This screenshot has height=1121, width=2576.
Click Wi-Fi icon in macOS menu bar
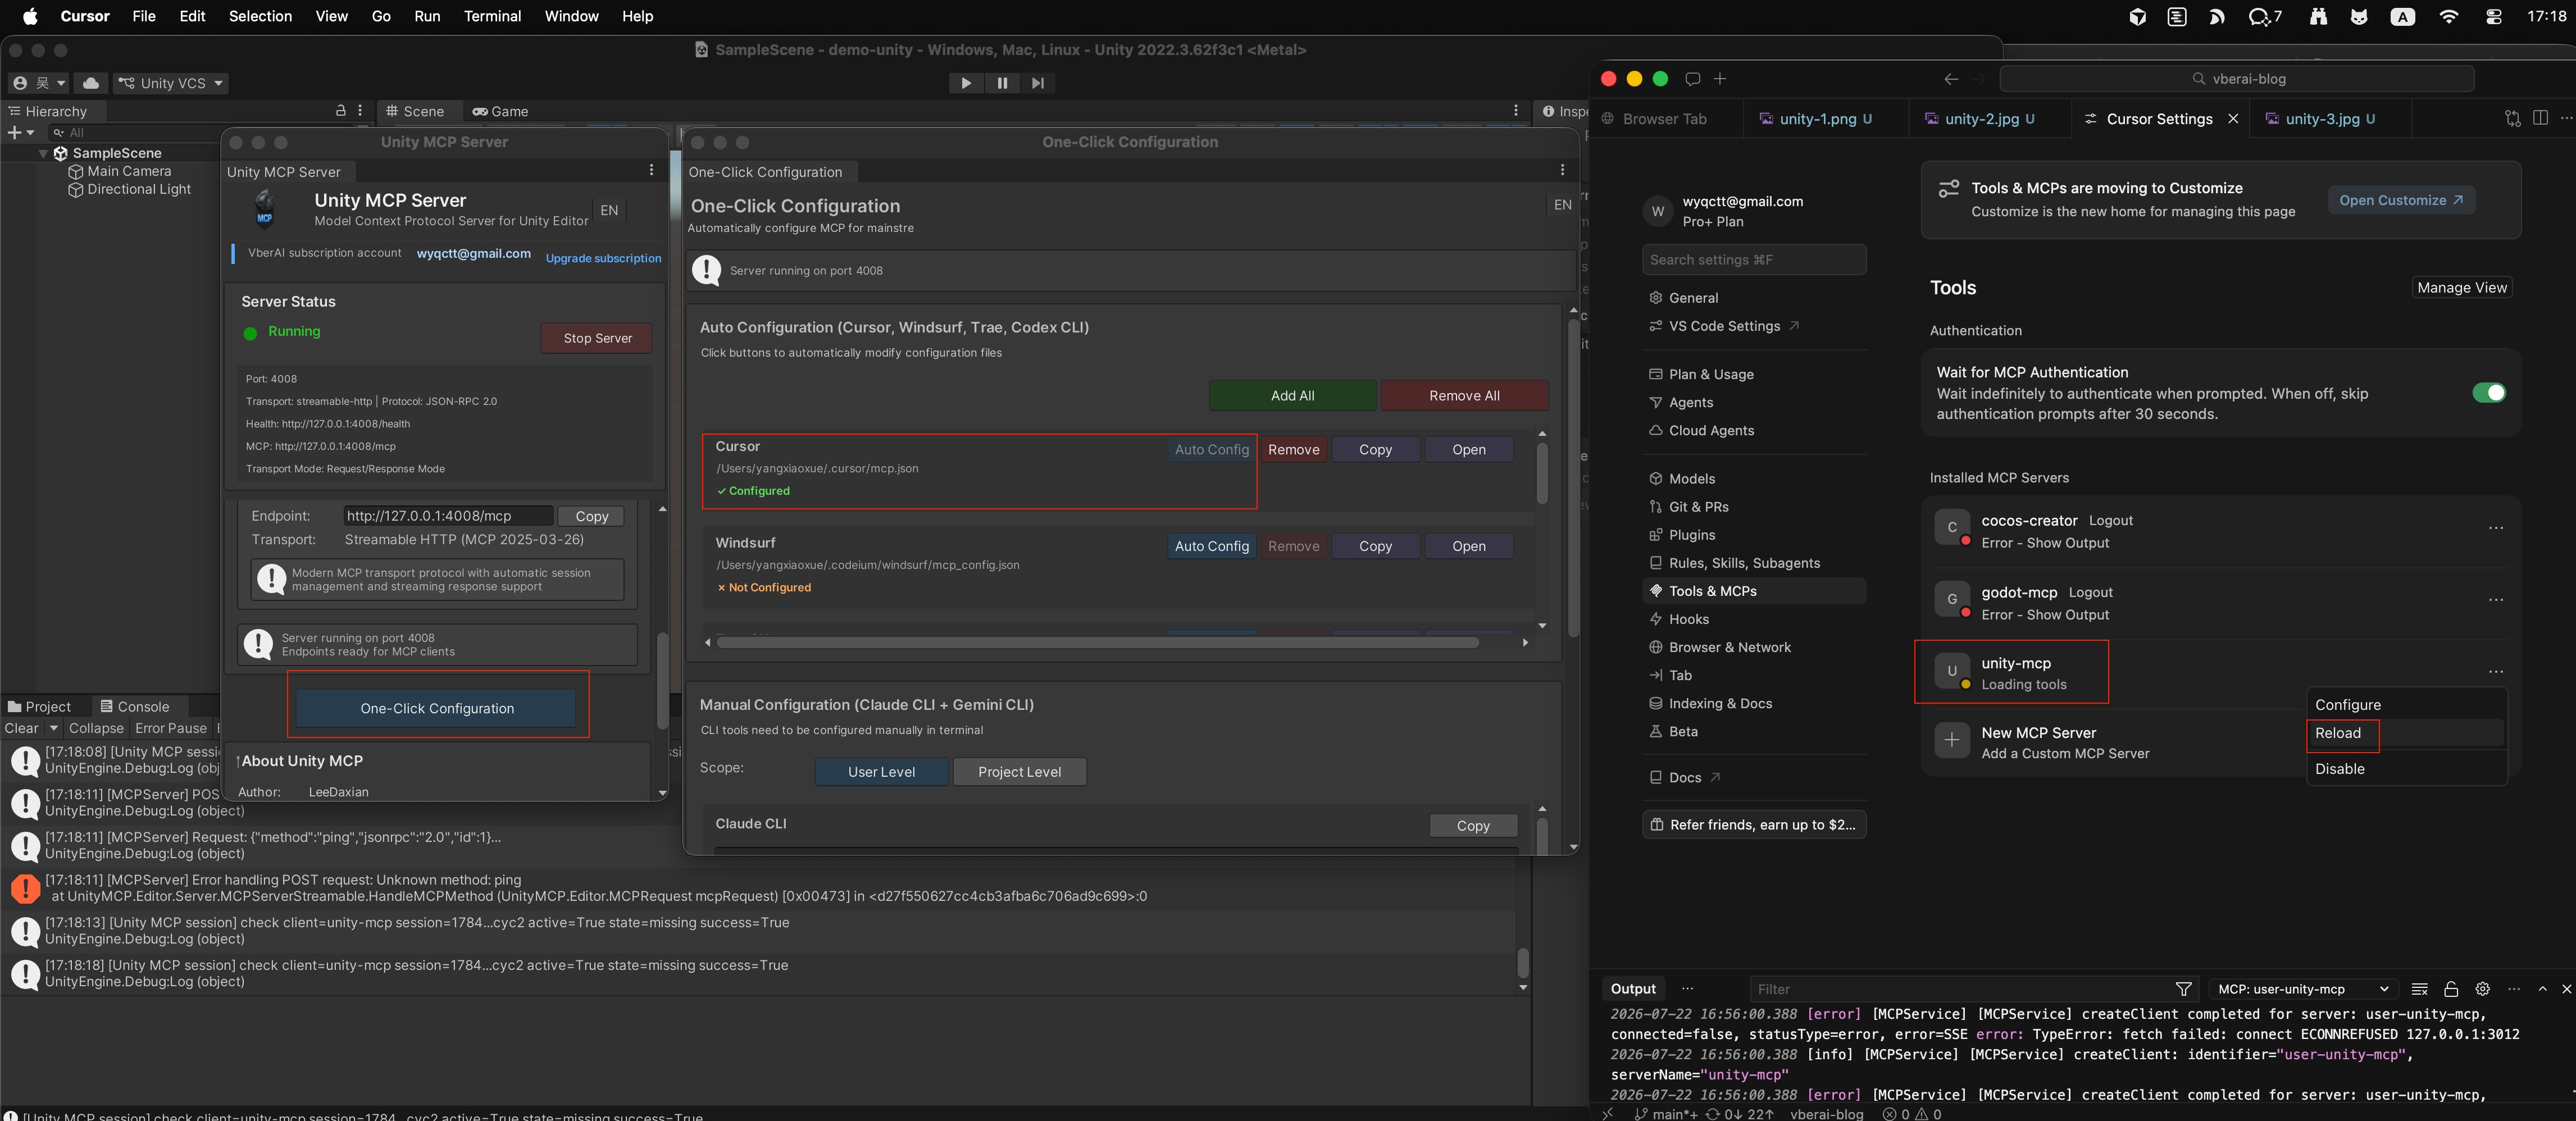tap(2448, 16)
